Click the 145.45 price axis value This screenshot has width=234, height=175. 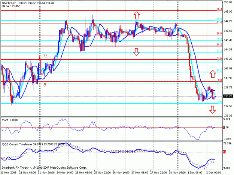[x=228, y=40]
